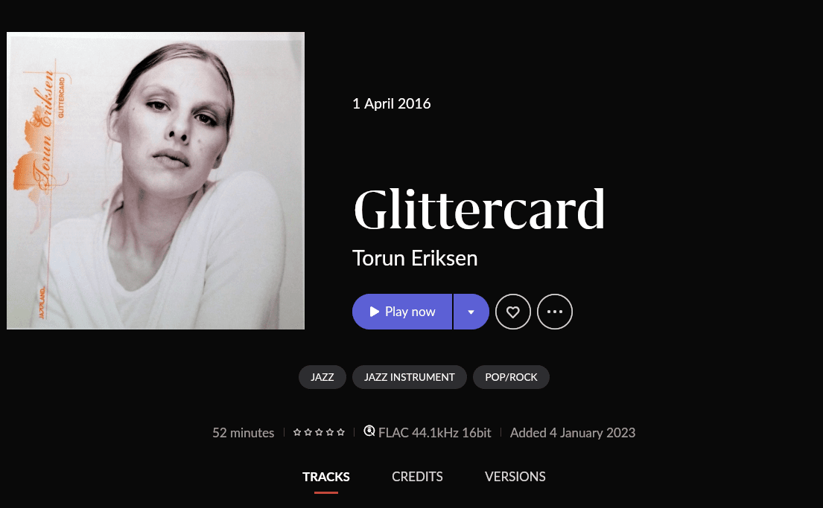Click the FLAC 44.1kHz 16bit format text
The image size is (823, 508).
coord(435,433)
